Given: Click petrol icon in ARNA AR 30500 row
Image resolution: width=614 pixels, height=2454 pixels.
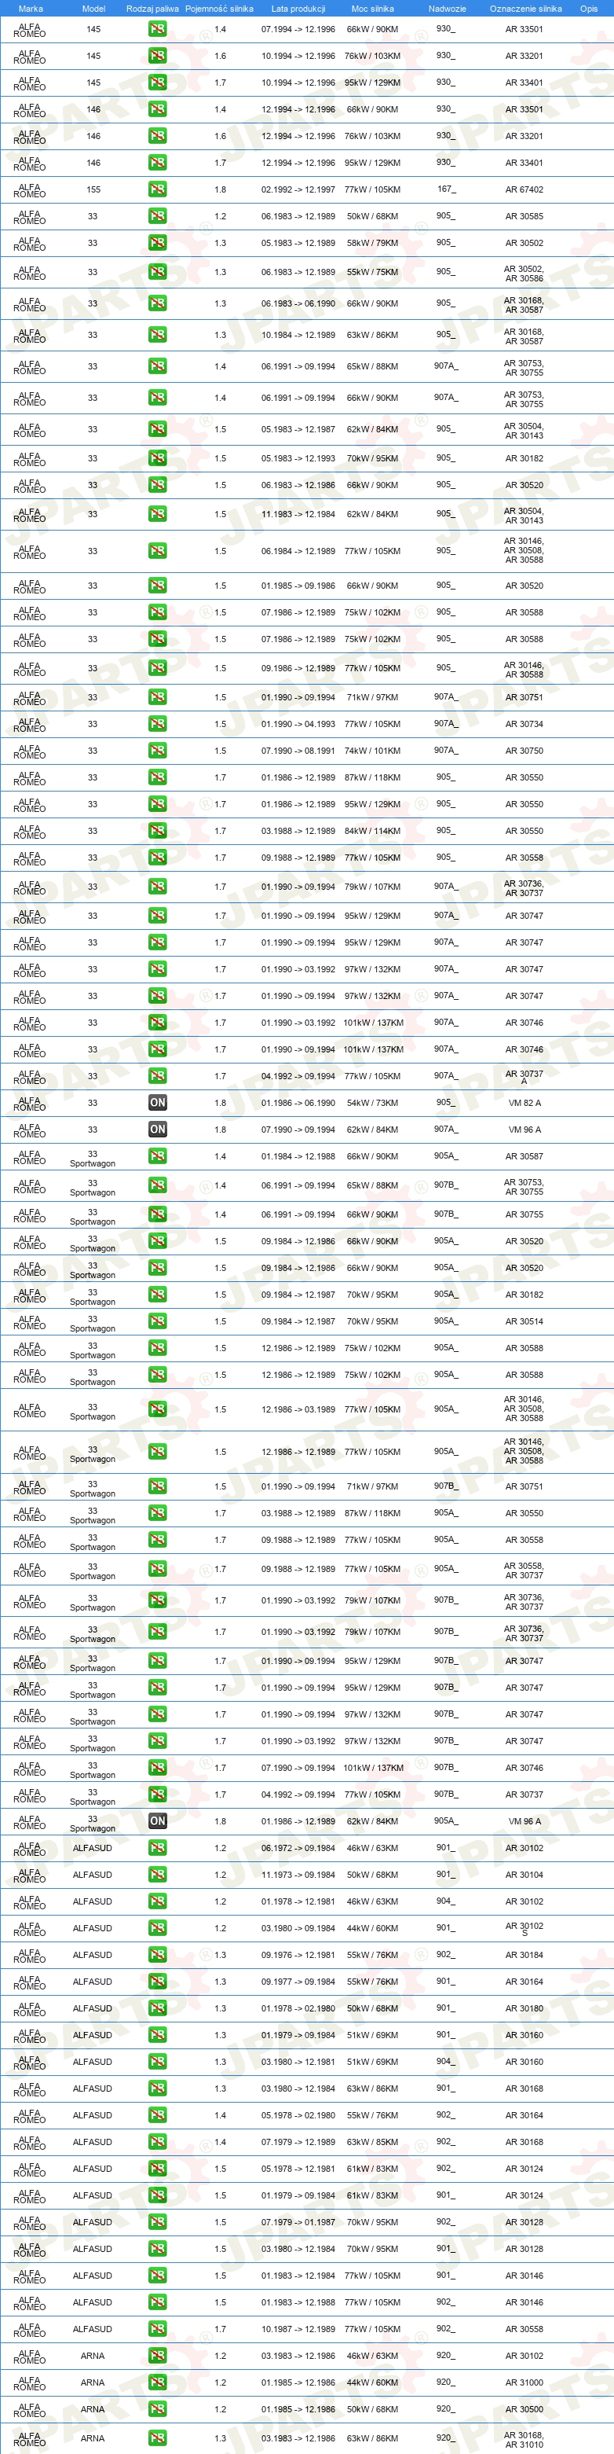Looking at the screenshot, I should [x=157, y=2408].
